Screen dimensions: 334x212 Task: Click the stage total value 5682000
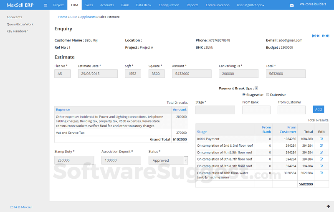(306, 184)
